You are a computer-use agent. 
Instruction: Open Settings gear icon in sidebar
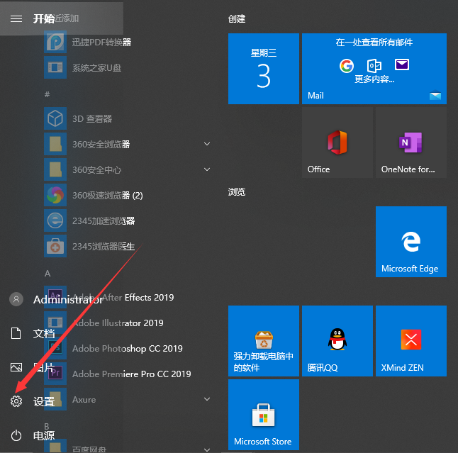pyautogui.click(x=16, y=401)
